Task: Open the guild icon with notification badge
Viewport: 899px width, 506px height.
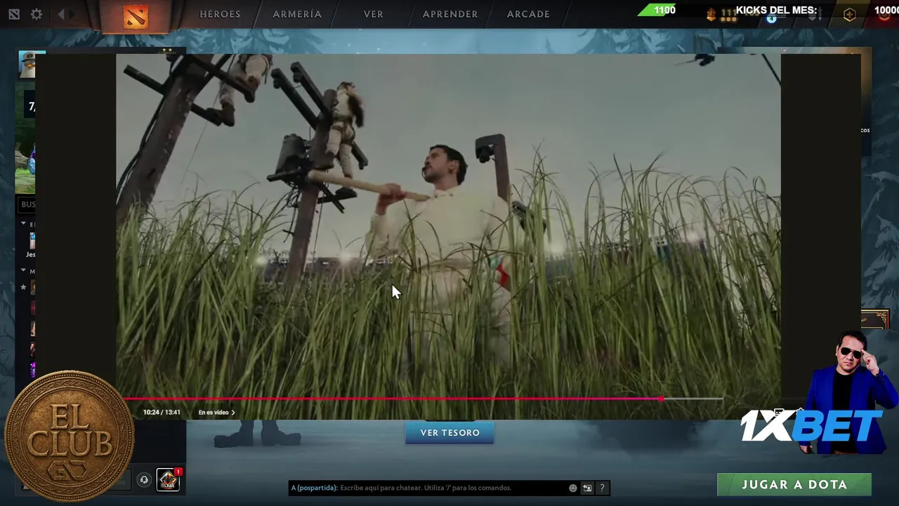Action: point(168,480)
